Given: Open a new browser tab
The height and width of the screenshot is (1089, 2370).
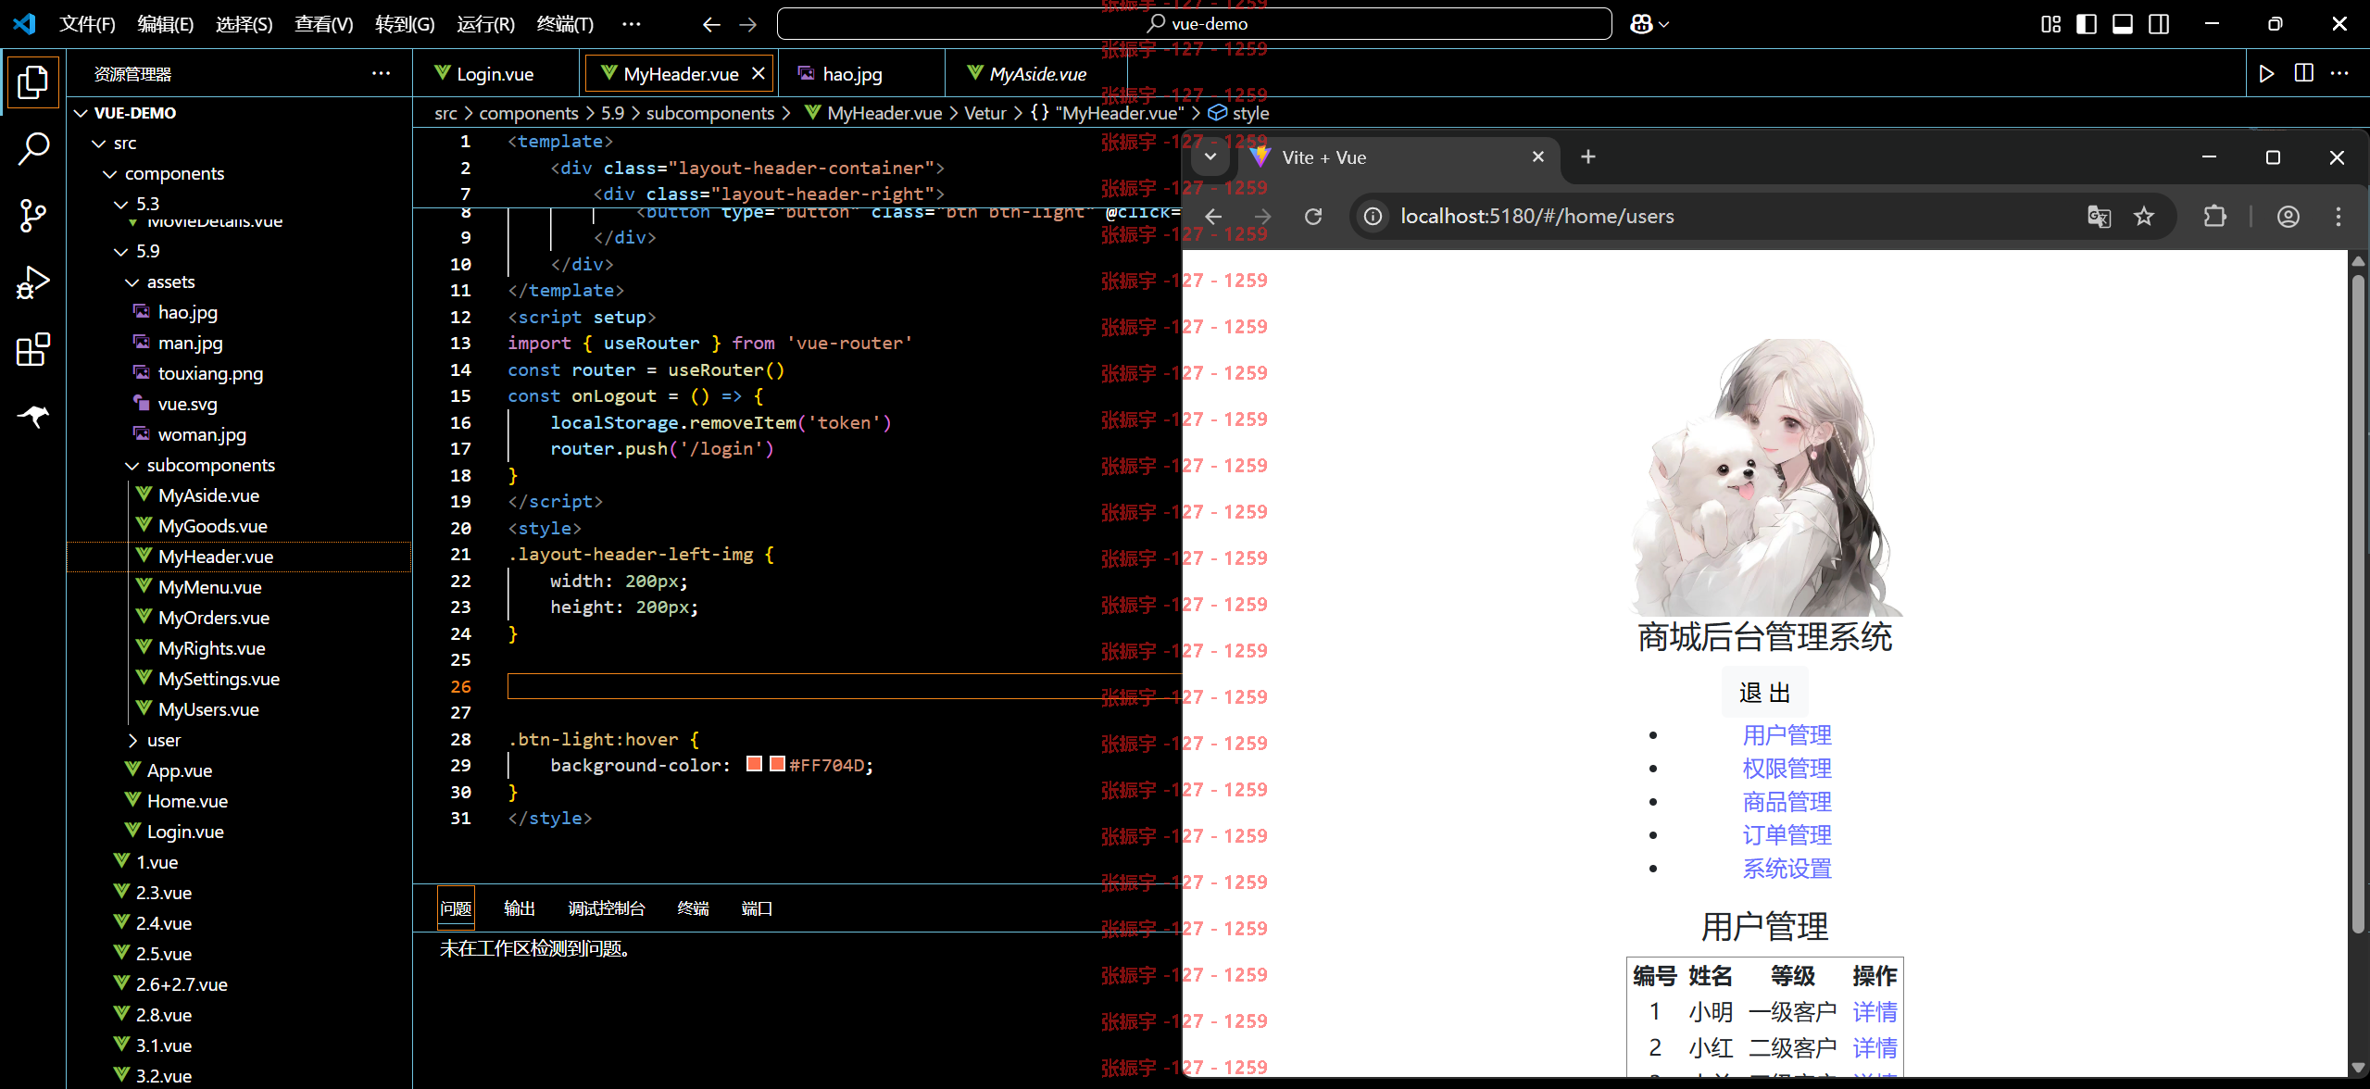Looking at the screenshot, I should click(x=1588, y=157).
